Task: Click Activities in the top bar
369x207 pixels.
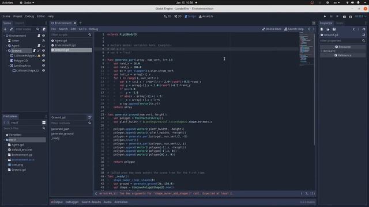Action: pyautogui.click(x=7, y=2)
